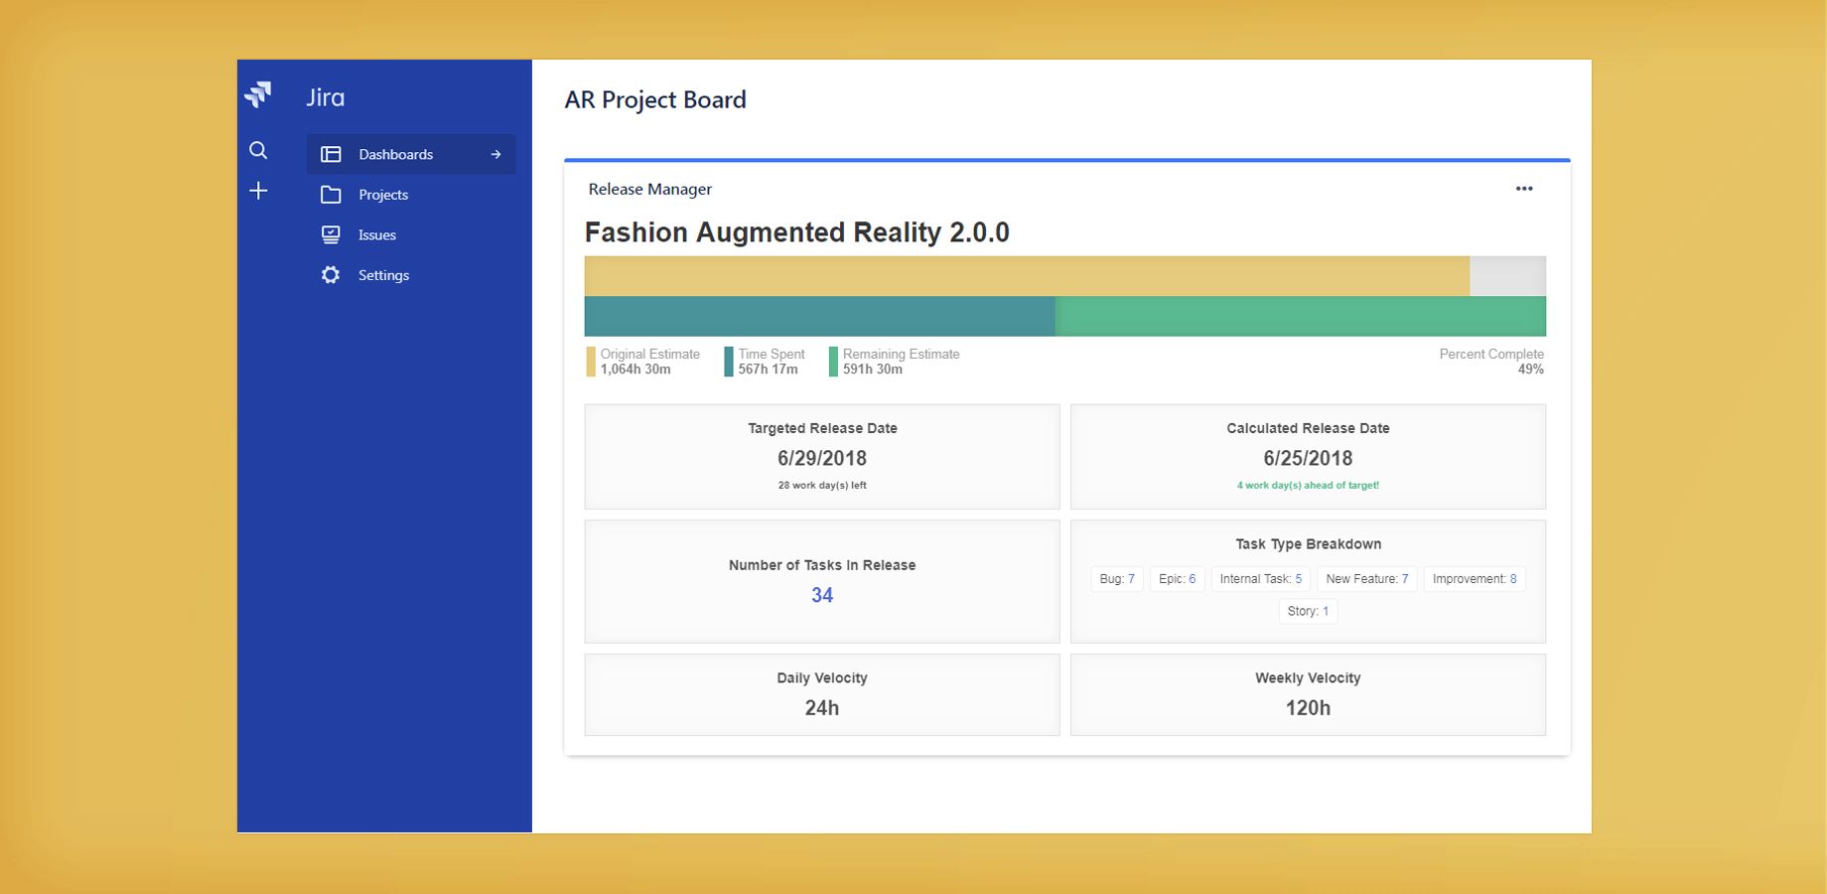Select the Epic: 6 tag
This screenshot has width=1827, height=894.
(x=1178, y=579)
